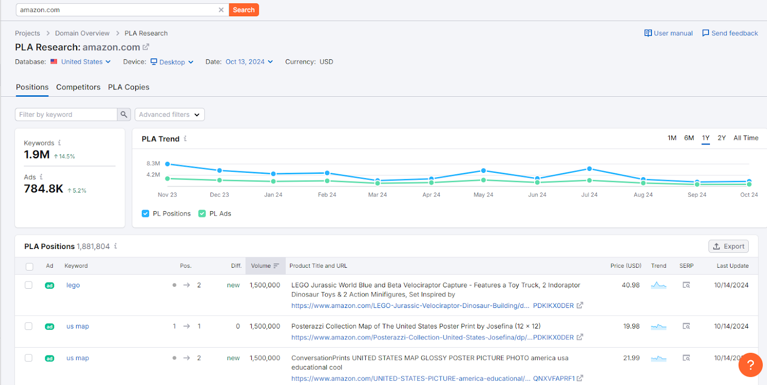The height and width of the screenshot is (385, 767).
Task: Check the ConversationPrints us map row checkbox
Action: [29, 358]
